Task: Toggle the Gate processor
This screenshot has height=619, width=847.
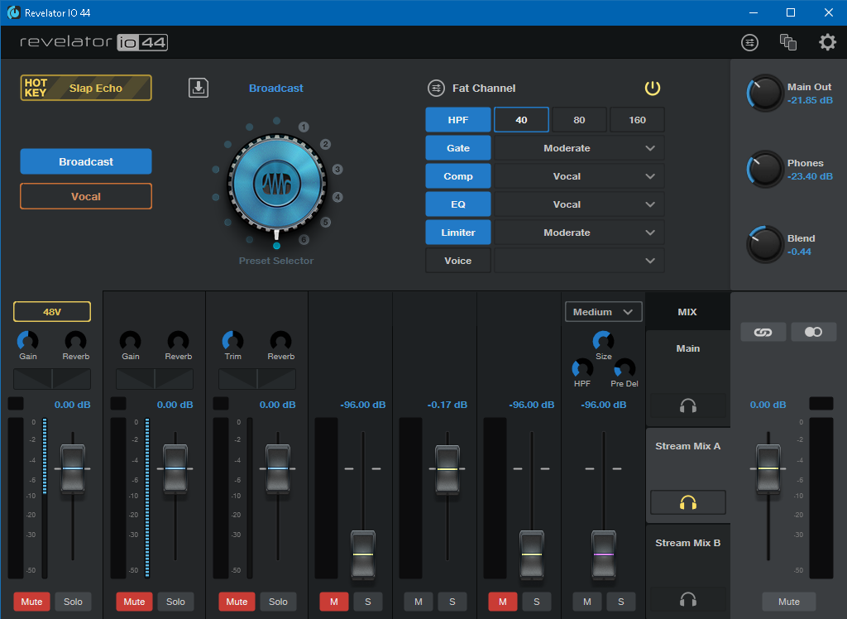Action: tap(458, 148)
